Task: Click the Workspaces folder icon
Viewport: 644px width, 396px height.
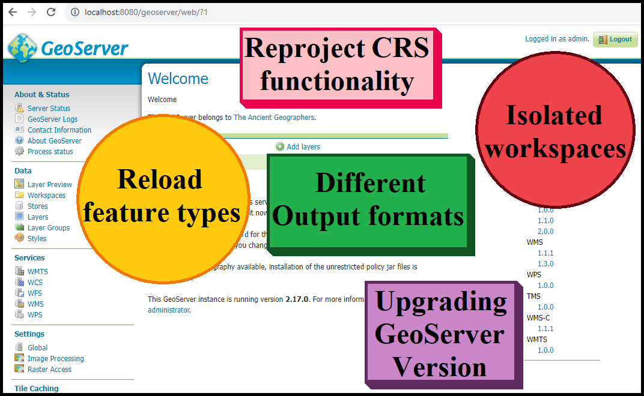Action: click(19, 194)
